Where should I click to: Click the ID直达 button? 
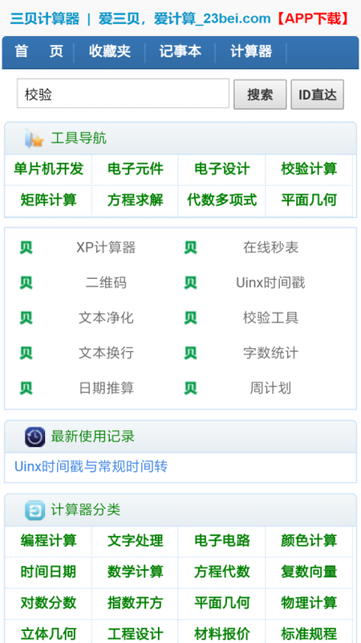(317, 95)
